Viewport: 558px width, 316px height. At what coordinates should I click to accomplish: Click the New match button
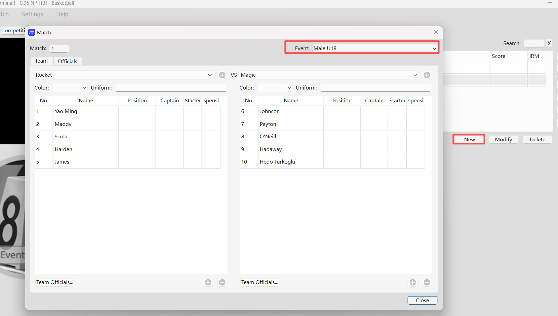[x=469, y=139]
